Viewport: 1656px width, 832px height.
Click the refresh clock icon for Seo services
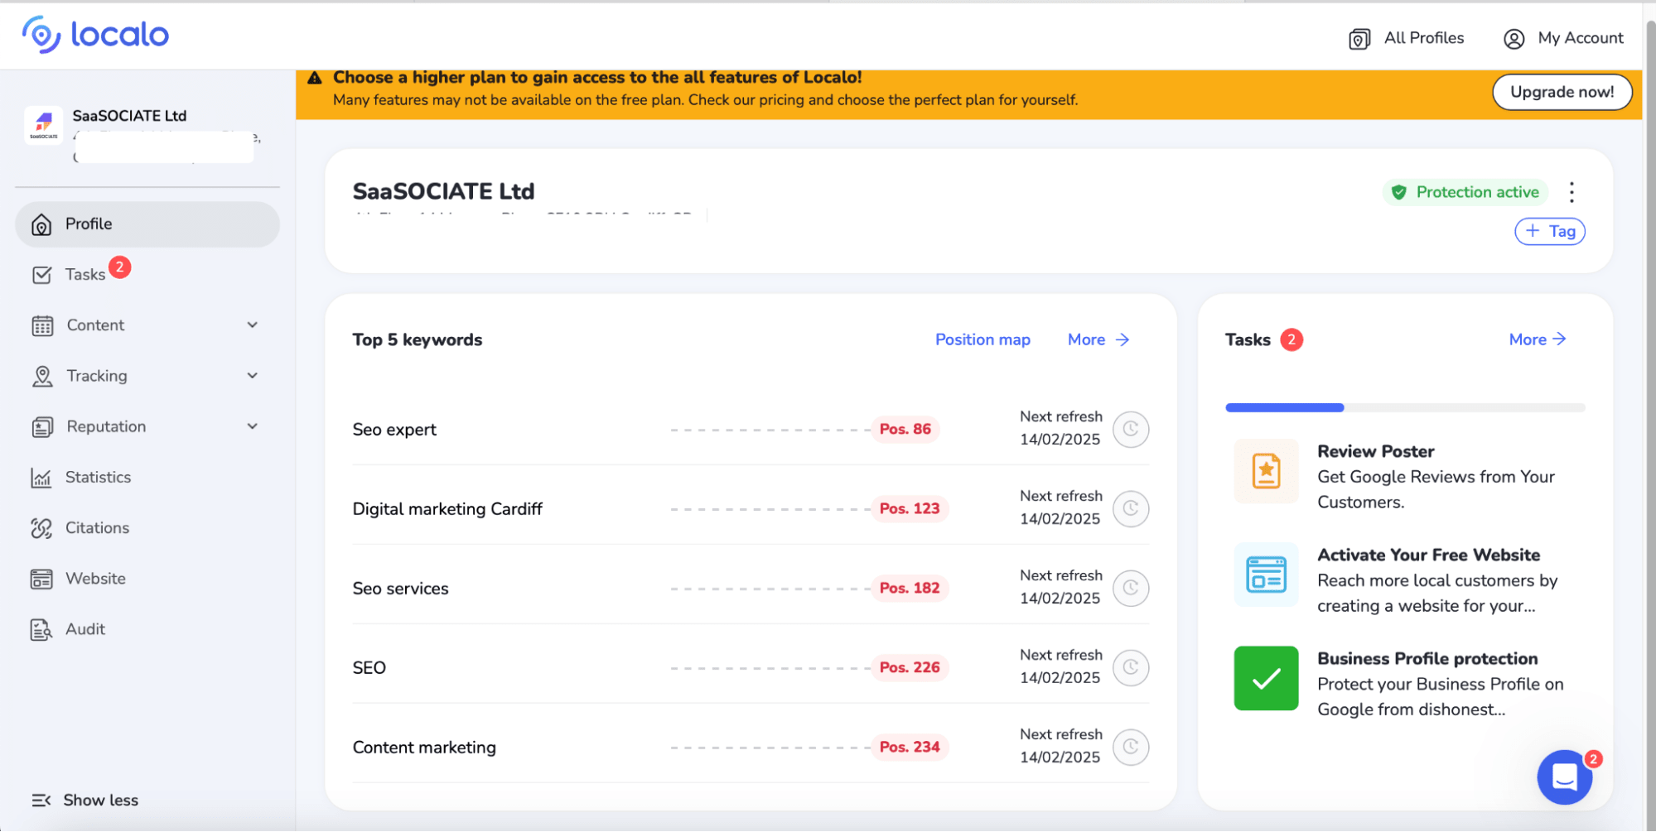click(x=1131, y=589)
